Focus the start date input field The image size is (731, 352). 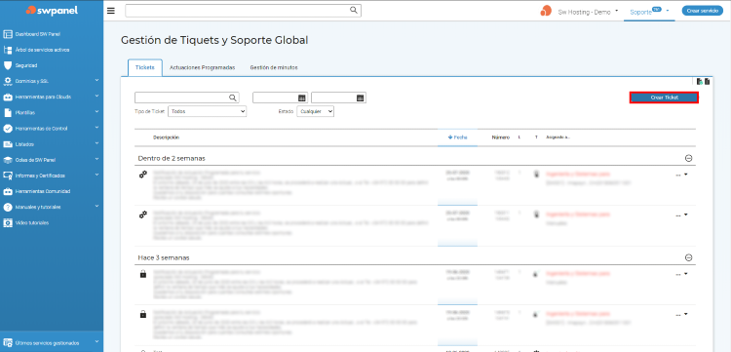point(280,98)
